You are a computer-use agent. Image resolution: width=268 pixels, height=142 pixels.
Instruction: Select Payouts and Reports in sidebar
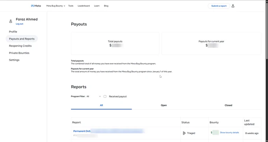(22, 39)
